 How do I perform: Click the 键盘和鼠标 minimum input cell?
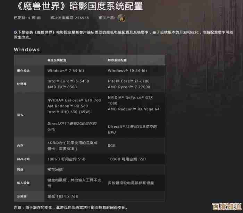point(74,183)
